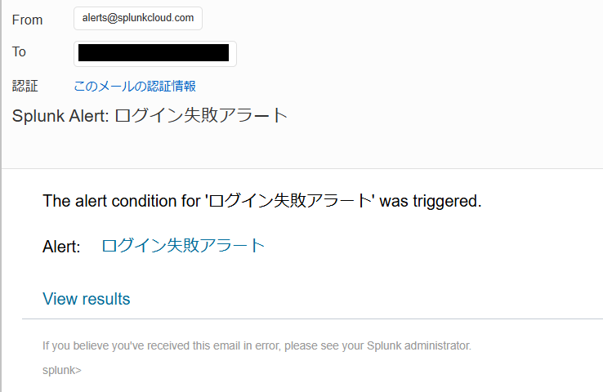Click the alerts@splunkcloud.com sender address chip
Image resolution: width=603 pixels, height=392 pixels.
138,18
